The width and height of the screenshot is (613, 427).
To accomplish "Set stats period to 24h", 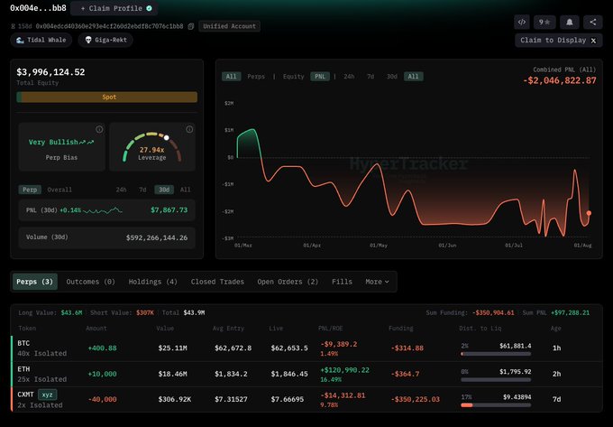I will (x=121, y=190).
